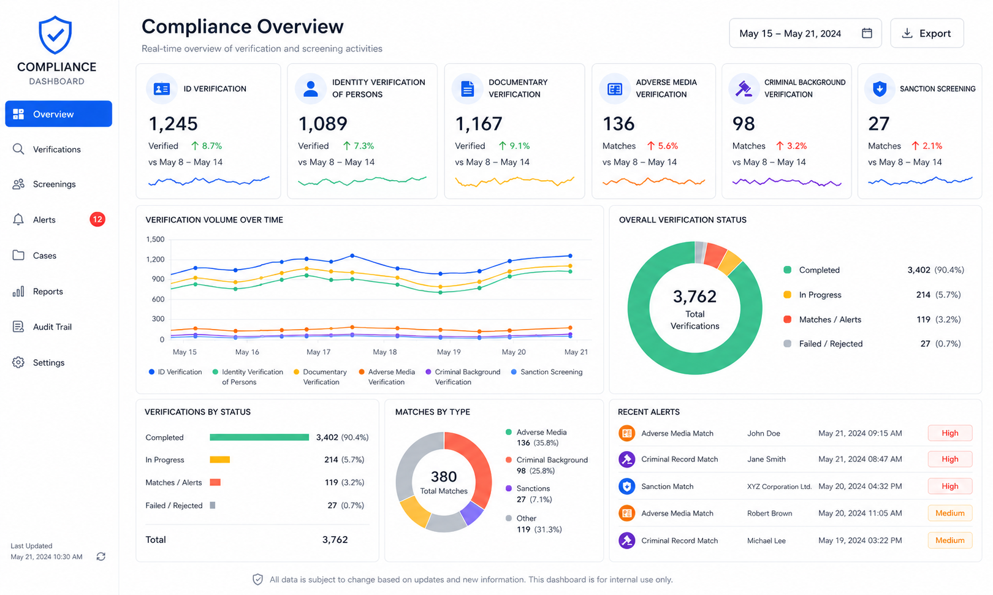Click the High badge for John Doe
993x595 pixels.
(x=949, y=433)
